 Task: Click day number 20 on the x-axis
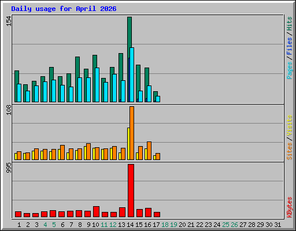[182, 225]
